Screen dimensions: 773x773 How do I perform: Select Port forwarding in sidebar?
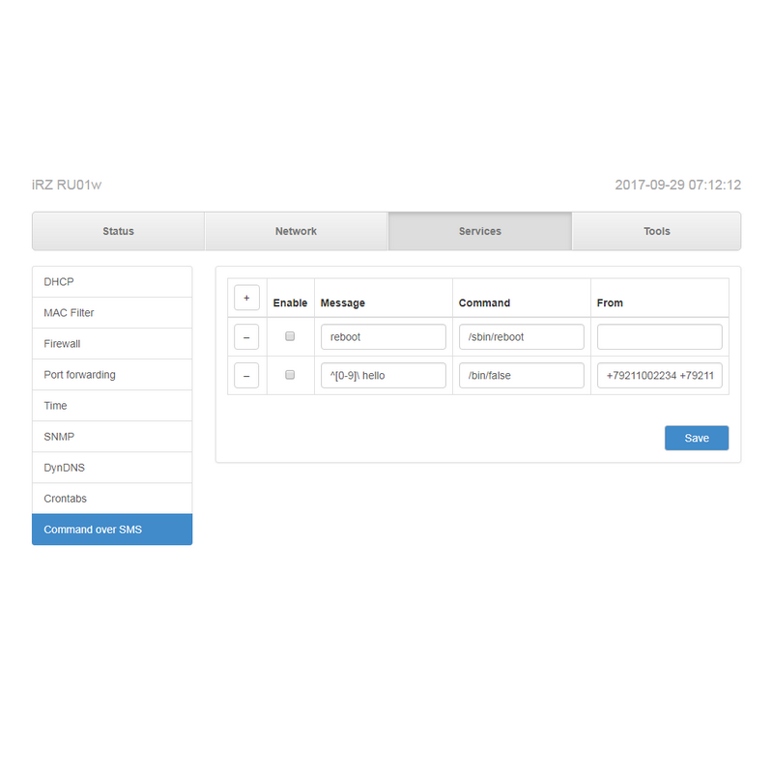pos(112,375)
